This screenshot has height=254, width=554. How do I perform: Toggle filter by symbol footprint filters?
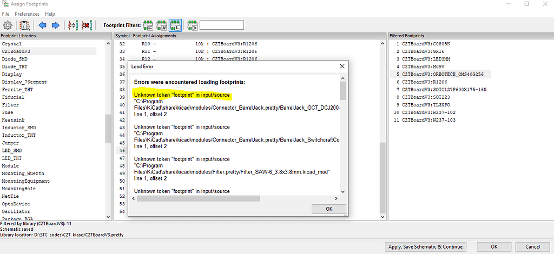[148, 25]
